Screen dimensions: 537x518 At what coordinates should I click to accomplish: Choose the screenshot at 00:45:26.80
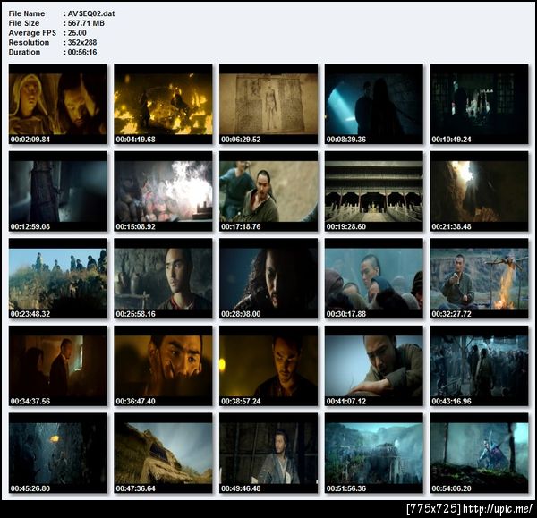pos(58,454)
